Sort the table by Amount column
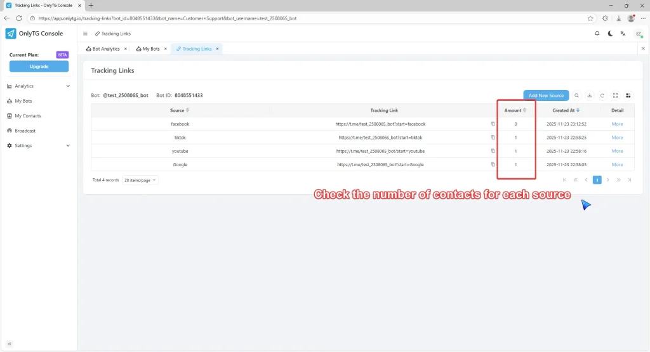 pyautogui.click(x=524, y=110)
